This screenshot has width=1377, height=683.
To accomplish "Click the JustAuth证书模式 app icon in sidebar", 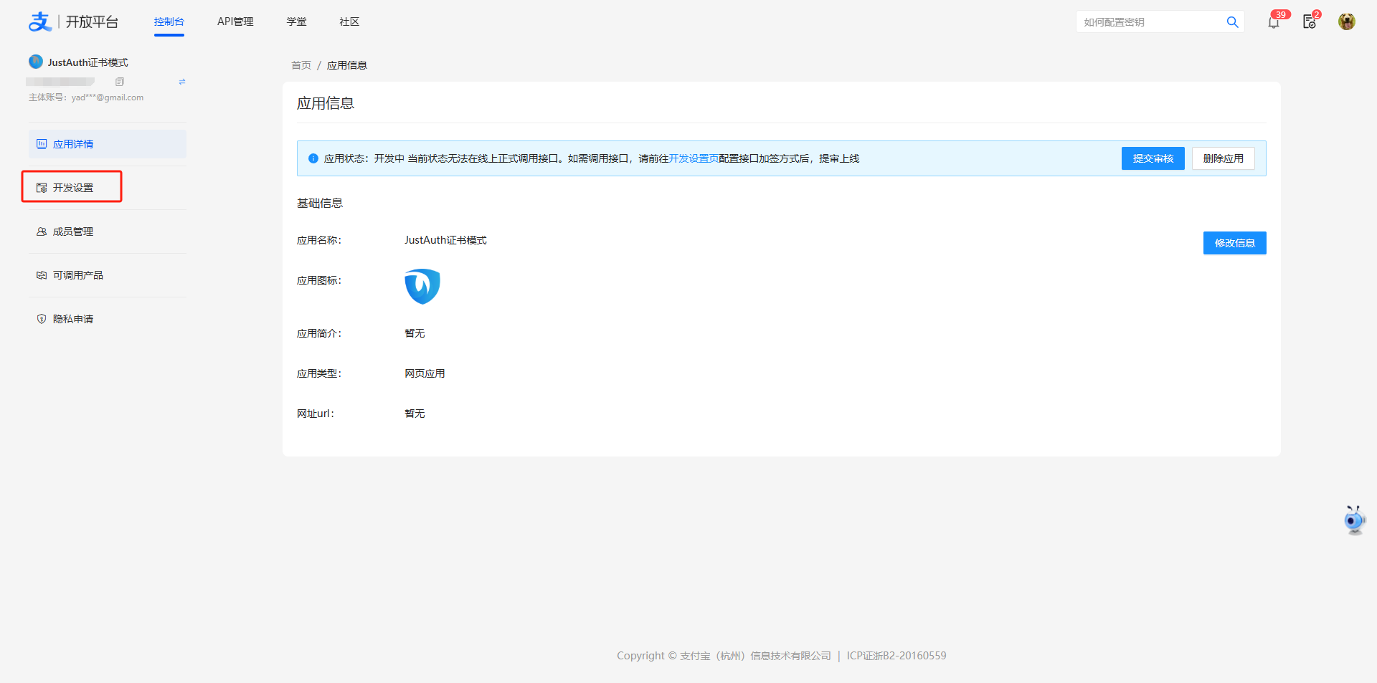I will (x=36, y=62).
